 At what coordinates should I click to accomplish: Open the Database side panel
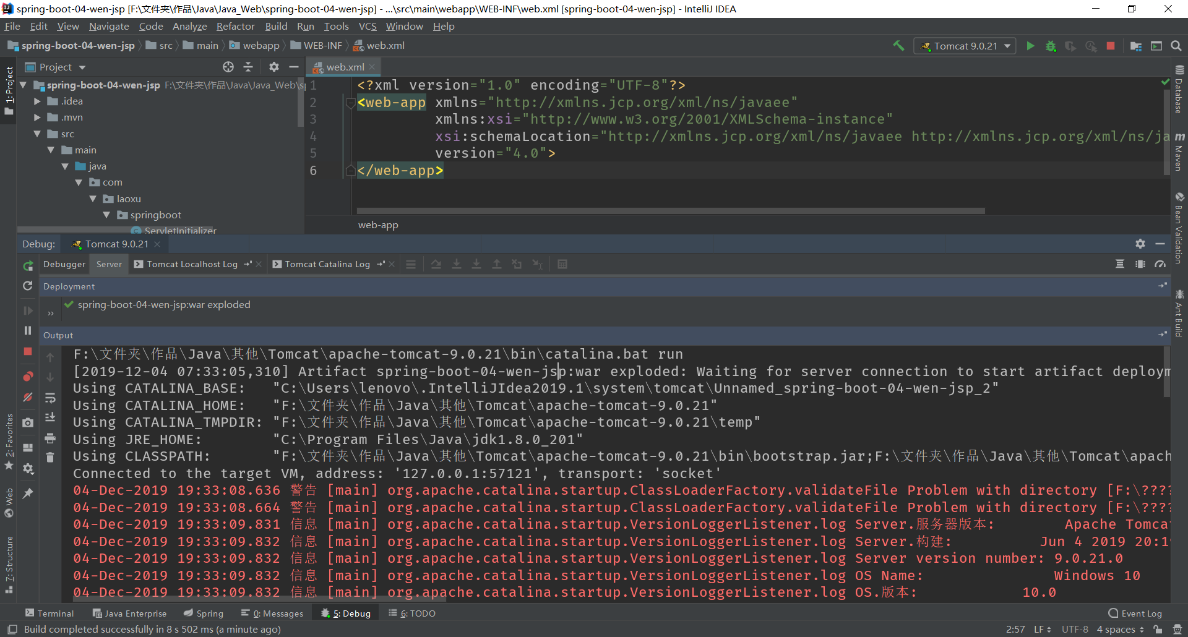tap(1179, 90)
